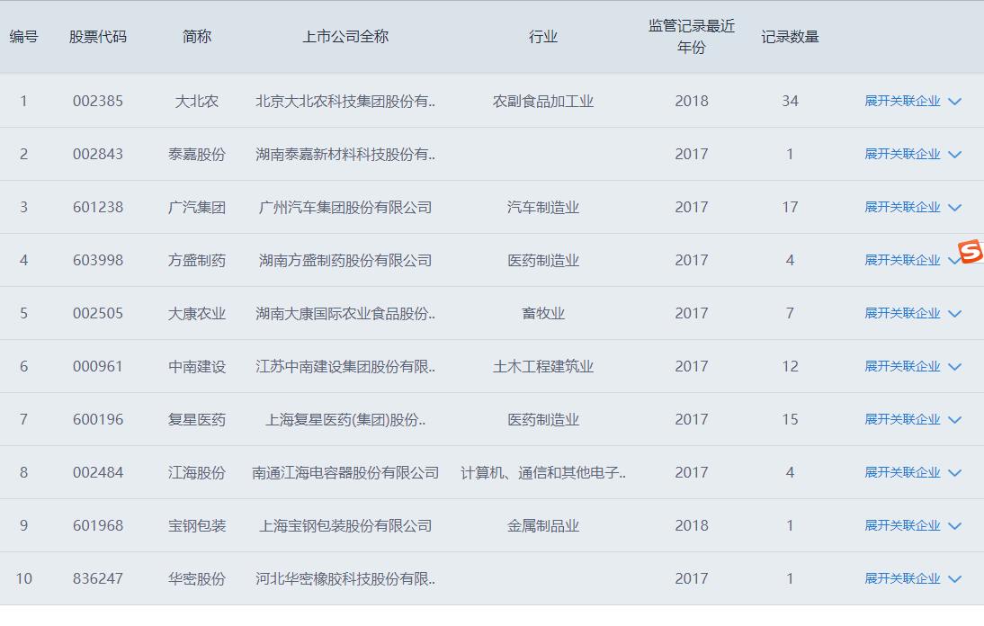This screenshot has width=984, height=626.
Task: Click record count 17 for 广汽集团
Action: tap(790, 207)
